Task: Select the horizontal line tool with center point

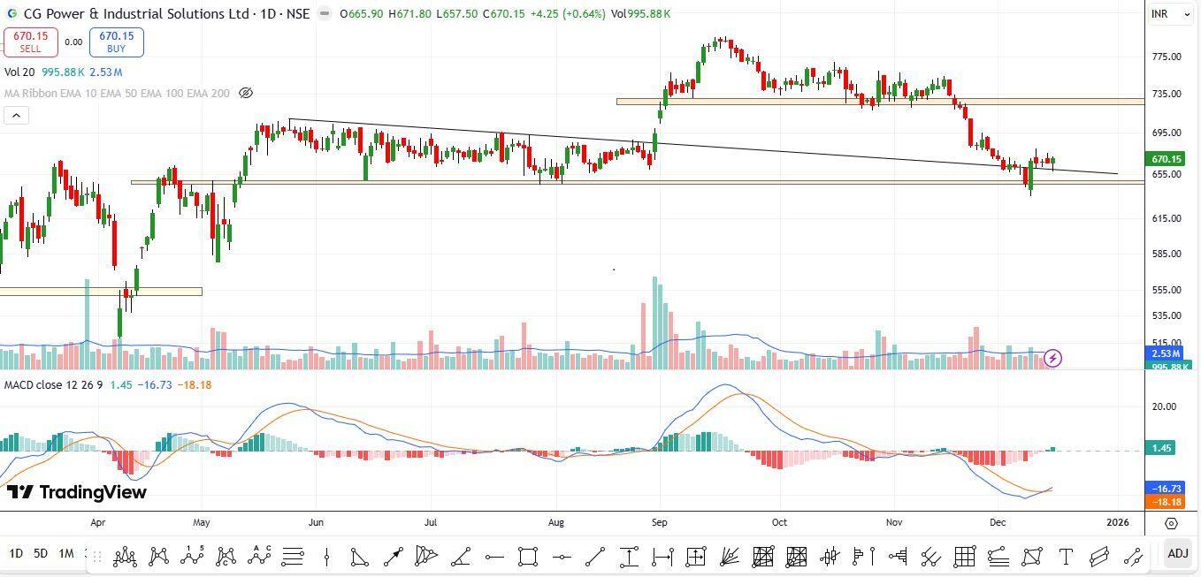Action: point(562,557)
